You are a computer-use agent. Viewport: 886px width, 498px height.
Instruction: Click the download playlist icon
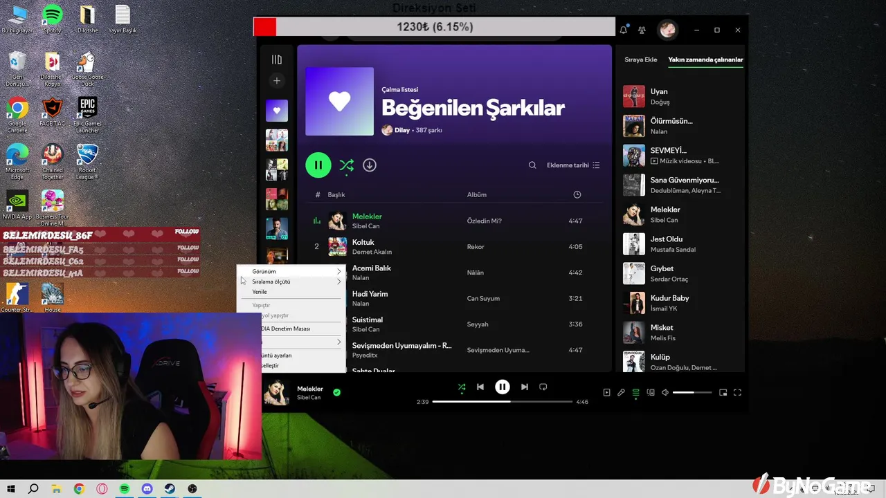click(370, 165)
